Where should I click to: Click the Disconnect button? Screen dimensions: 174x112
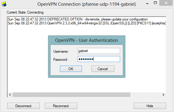[x=23, y=106]
